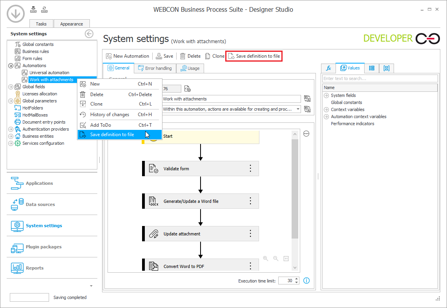
Task: Click the three-dot circle workflow options icon
Action: pyautogui.click(x=306, y=134)
